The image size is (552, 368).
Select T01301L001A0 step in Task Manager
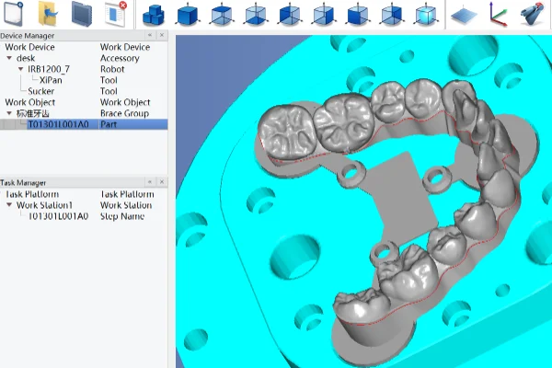pos(57,216)
